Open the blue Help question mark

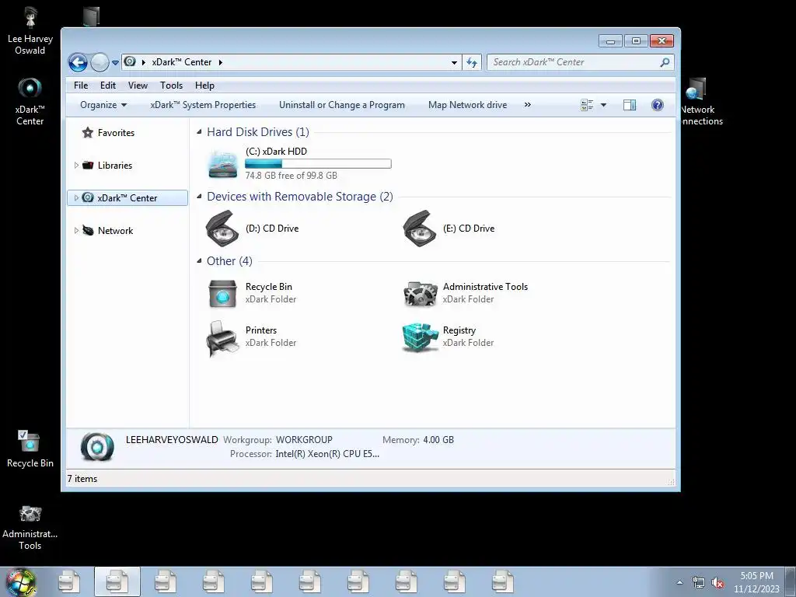point(658,105)
